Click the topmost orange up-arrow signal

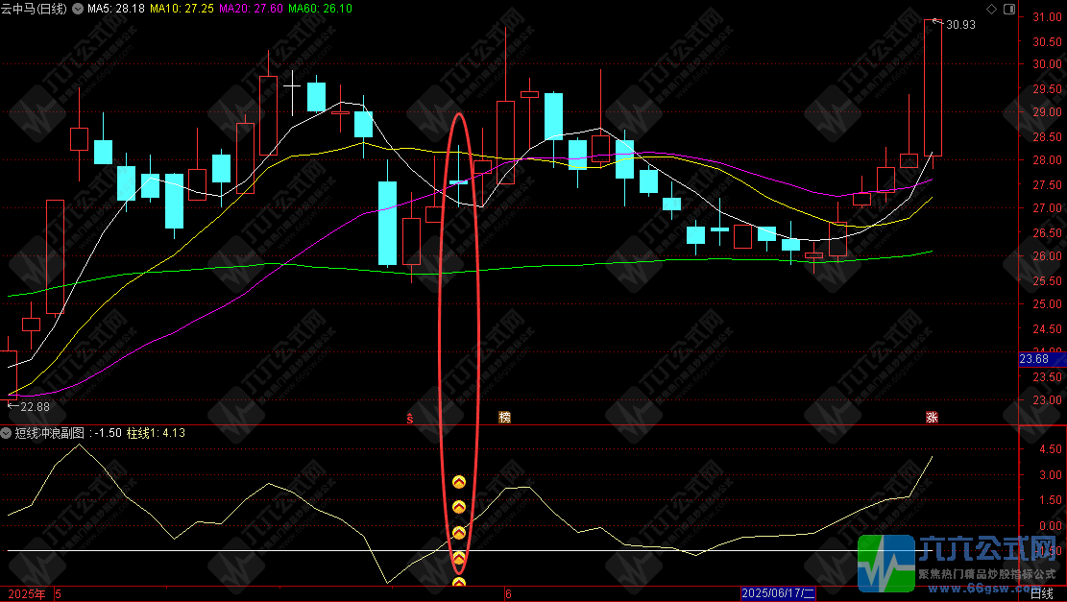459,481
